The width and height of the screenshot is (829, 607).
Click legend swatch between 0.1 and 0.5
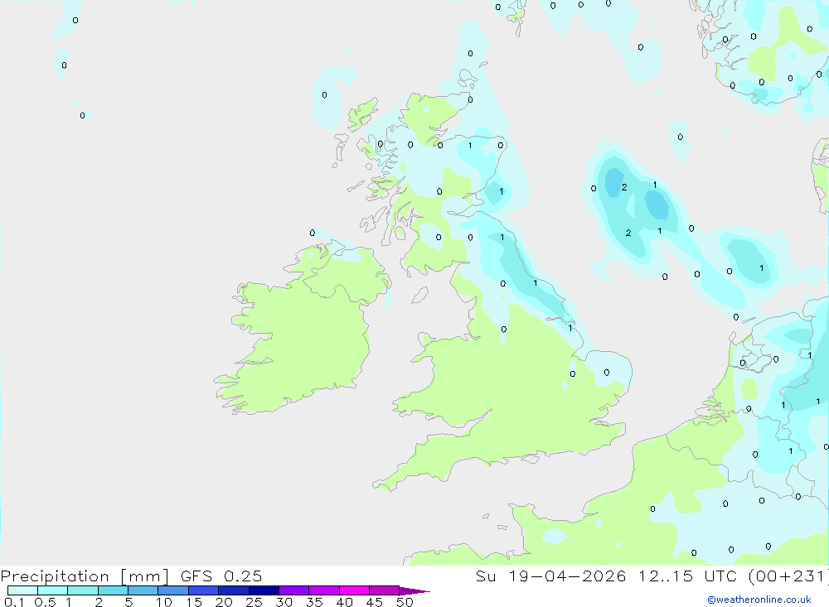point(22,590)
